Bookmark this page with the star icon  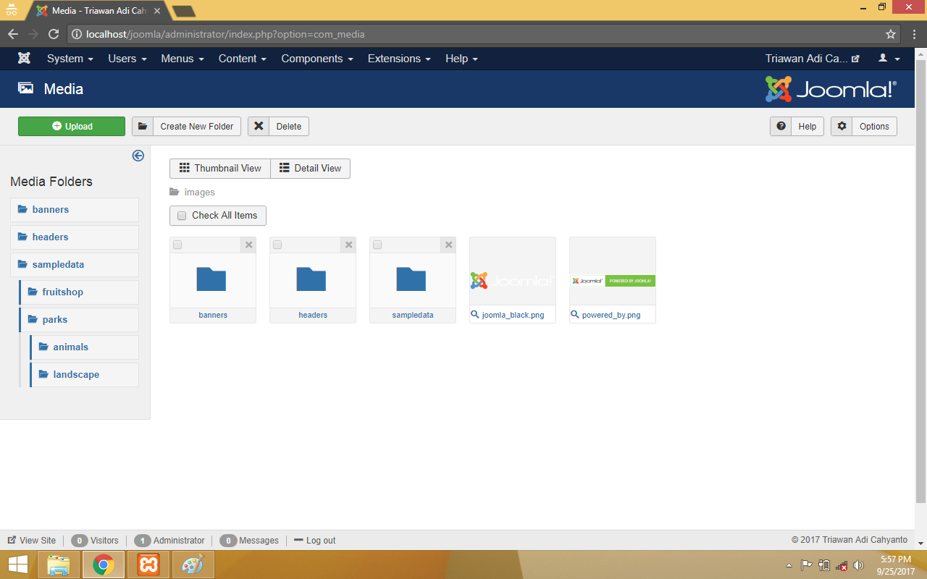(x=890, y=34)
